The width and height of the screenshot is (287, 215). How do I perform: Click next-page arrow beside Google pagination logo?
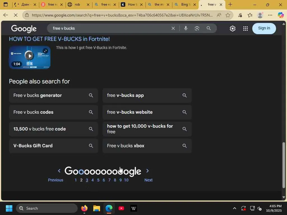(147, 171)
